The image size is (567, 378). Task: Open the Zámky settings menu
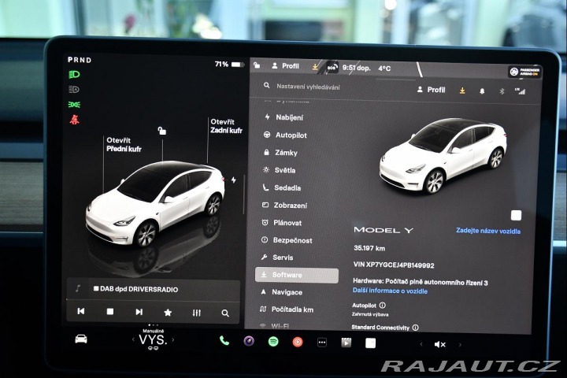click(x=280, y=153)
